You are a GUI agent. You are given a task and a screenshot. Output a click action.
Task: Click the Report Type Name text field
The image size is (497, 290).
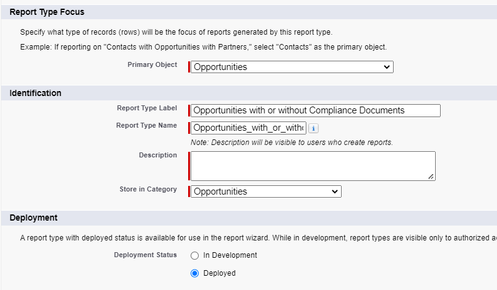pyautogui.click(x=249, y=128)
